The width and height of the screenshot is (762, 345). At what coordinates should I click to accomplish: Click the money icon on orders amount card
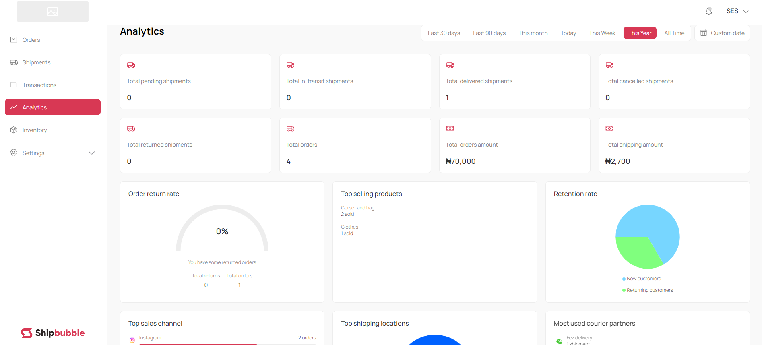coord(450,128)
